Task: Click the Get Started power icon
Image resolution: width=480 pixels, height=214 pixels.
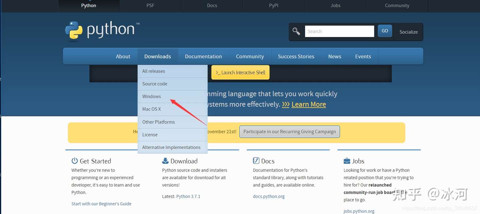Action: 75,161
